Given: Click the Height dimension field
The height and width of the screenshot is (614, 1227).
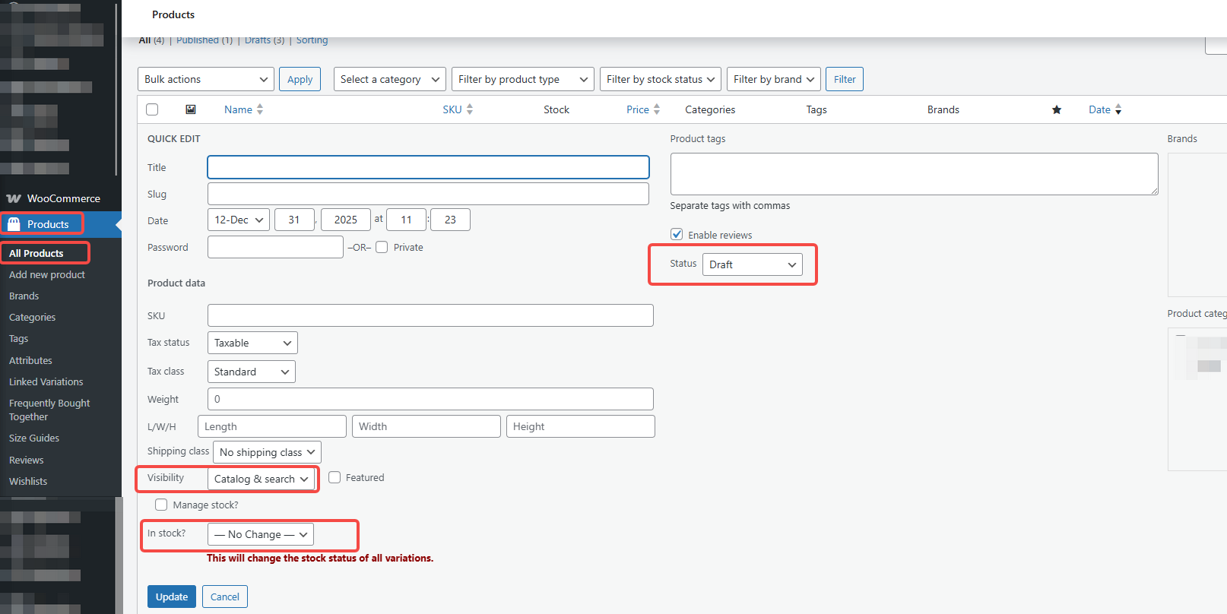Looking at the screenshot, I should tap(581, 426).
